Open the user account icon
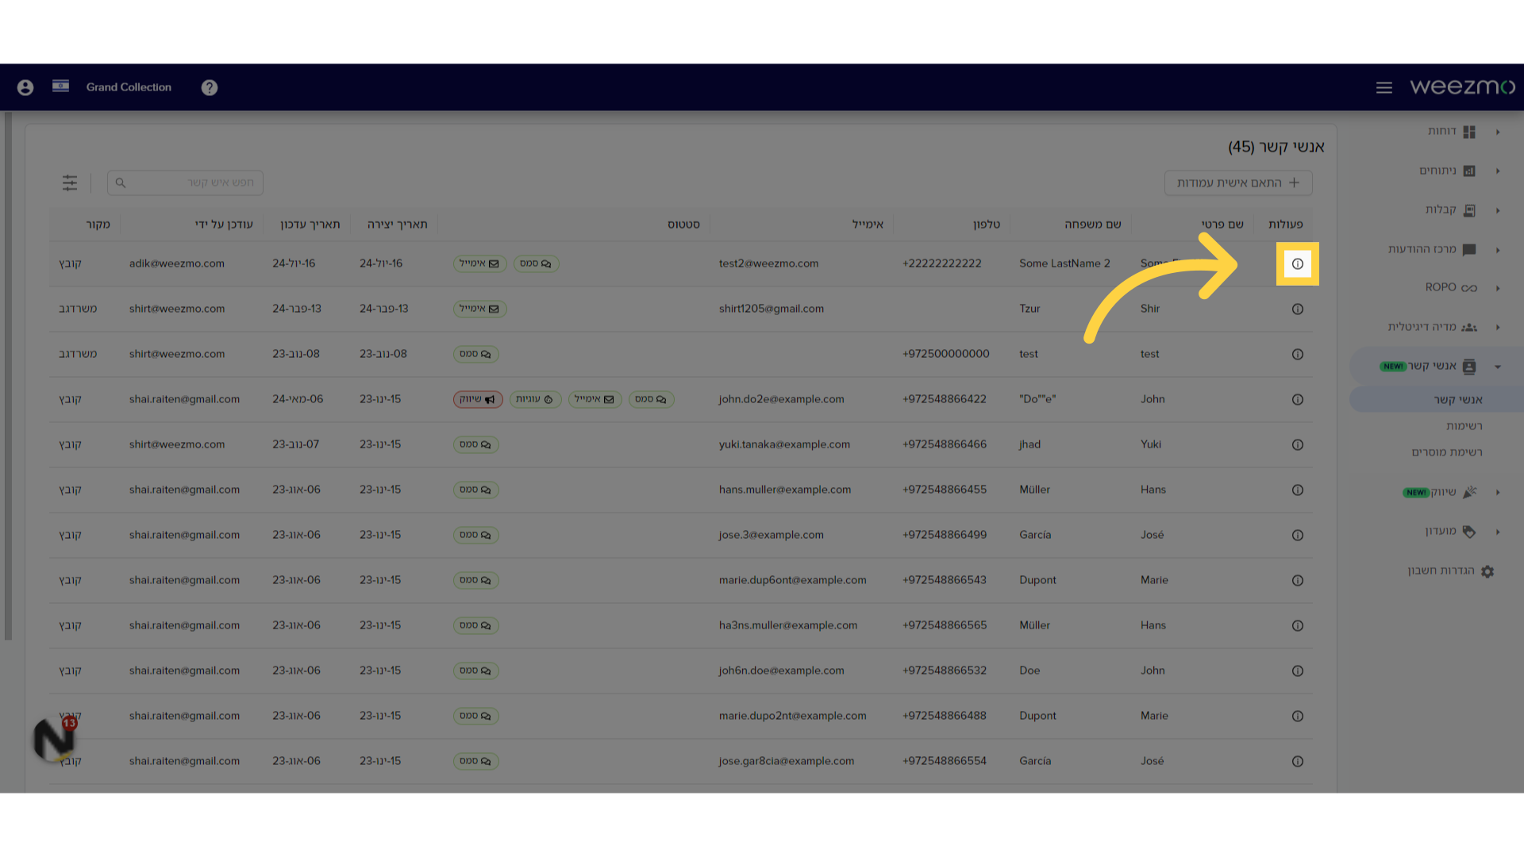 point(25,87)
